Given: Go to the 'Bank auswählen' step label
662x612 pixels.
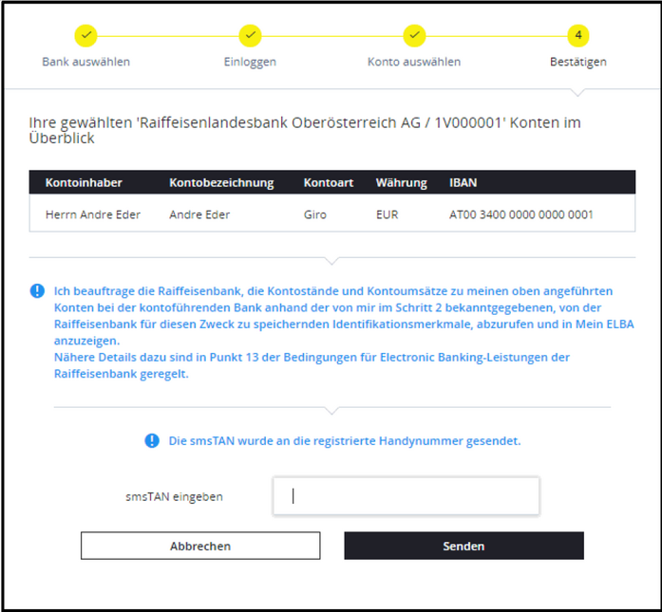Looking at the screenshot, I should coord(86,62).
